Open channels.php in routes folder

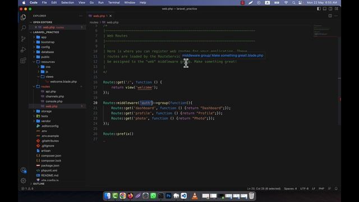(55, 97)
